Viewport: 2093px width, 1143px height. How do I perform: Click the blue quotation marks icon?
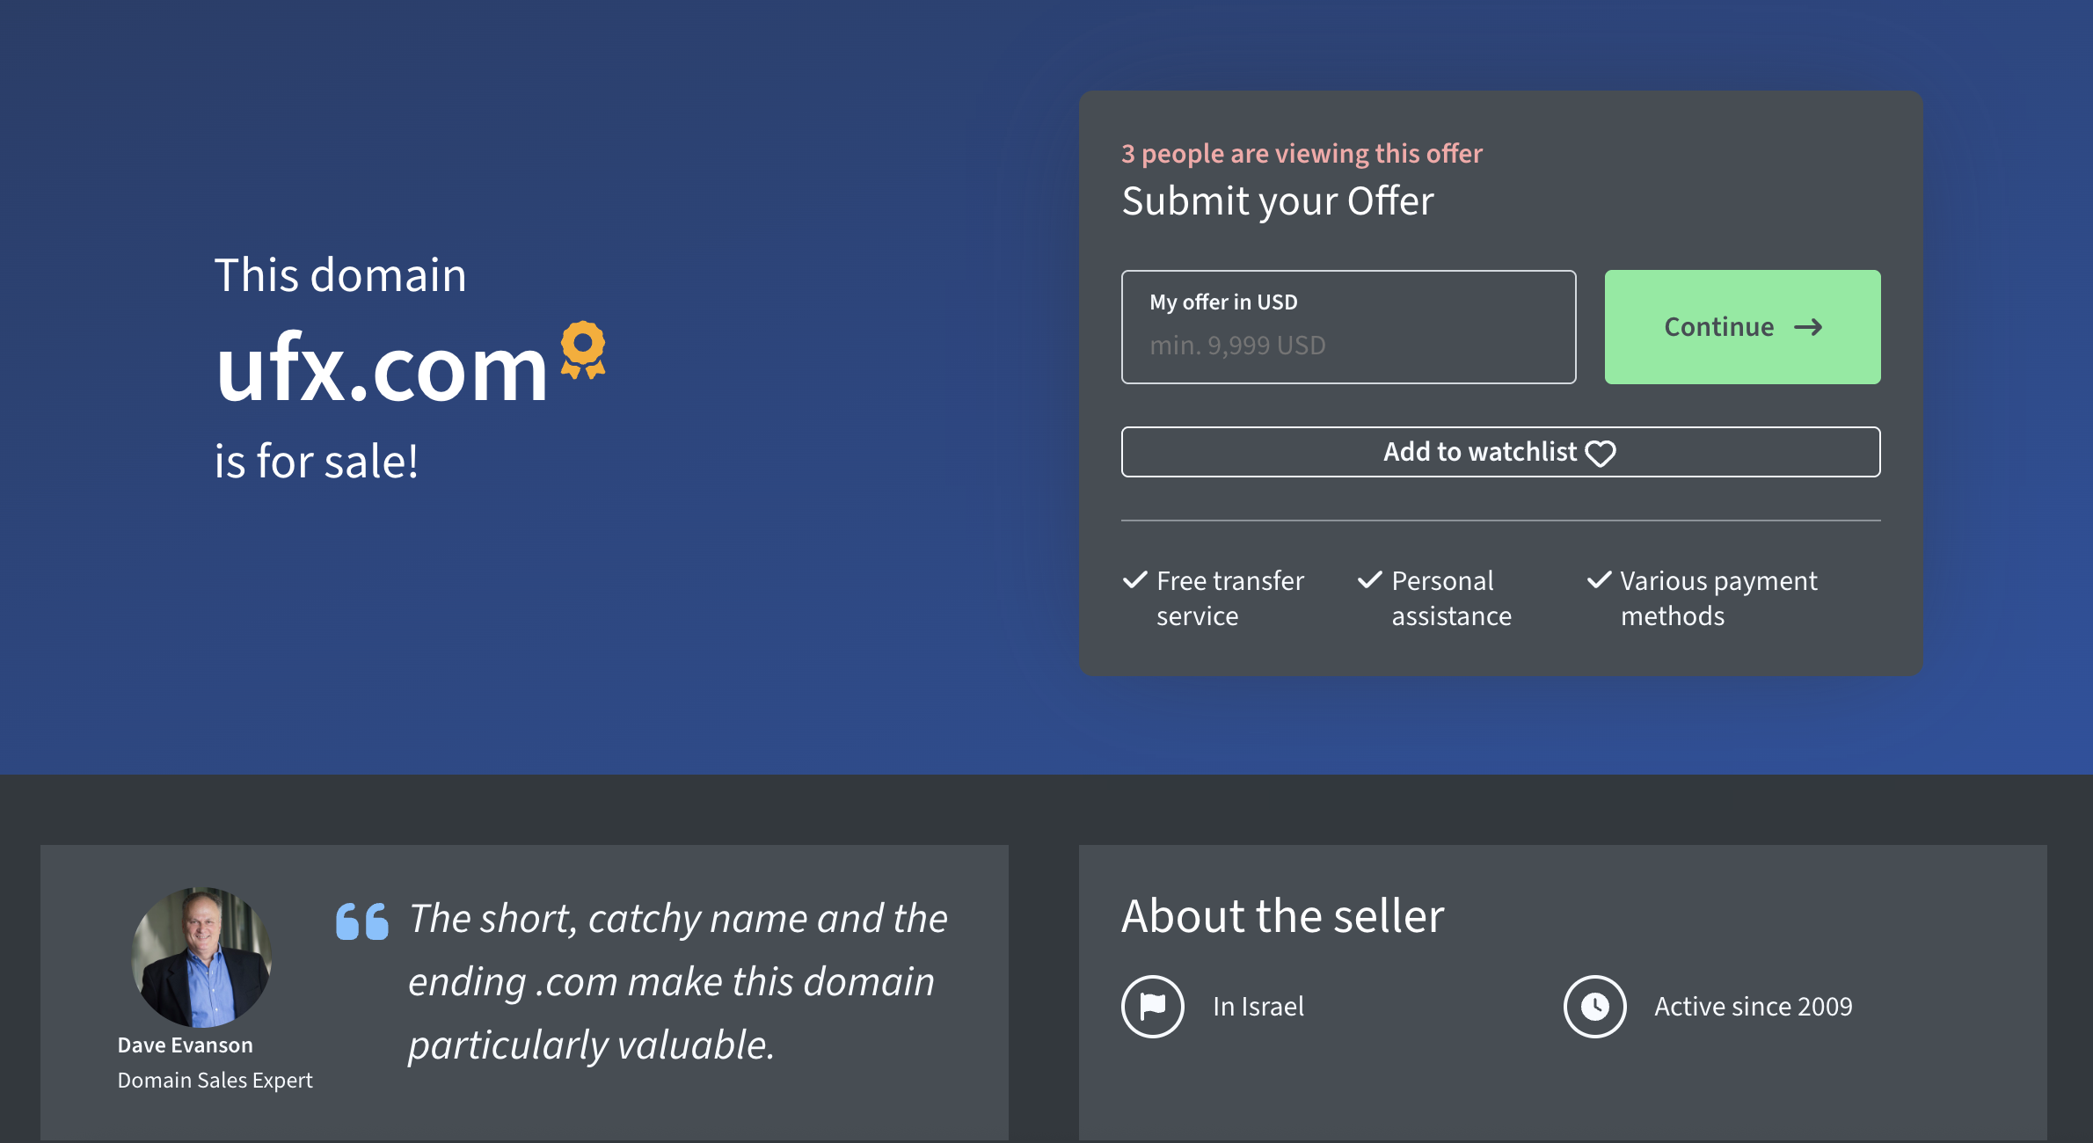pyautogui.click(x=361, y=921)
